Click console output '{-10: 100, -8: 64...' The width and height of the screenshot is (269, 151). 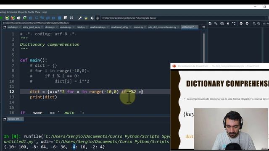(54, 147)
